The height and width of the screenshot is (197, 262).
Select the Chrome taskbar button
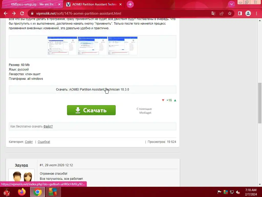[37, 192]
